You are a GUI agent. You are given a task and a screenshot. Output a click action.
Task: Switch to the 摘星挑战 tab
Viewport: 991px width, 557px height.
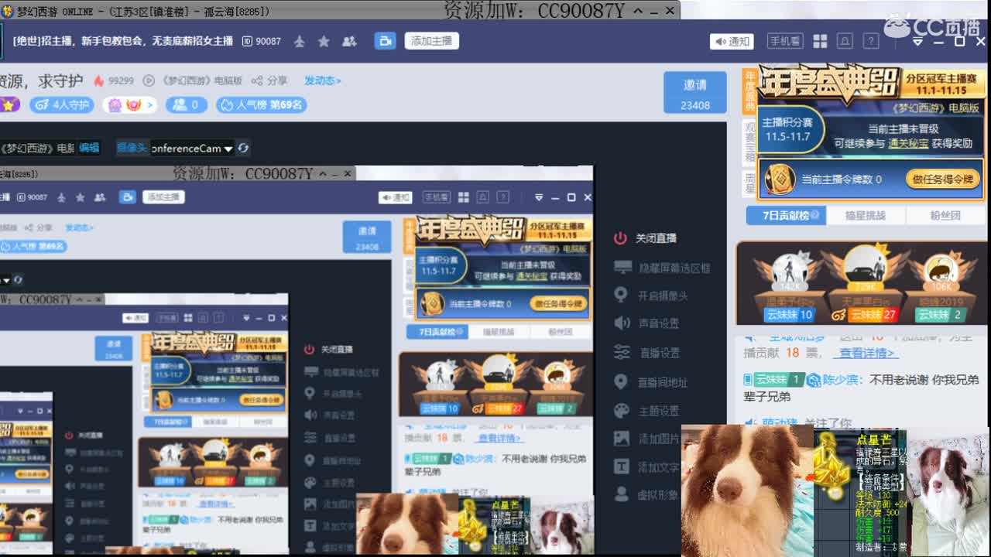pyautogui.click(x=865, y=215)
